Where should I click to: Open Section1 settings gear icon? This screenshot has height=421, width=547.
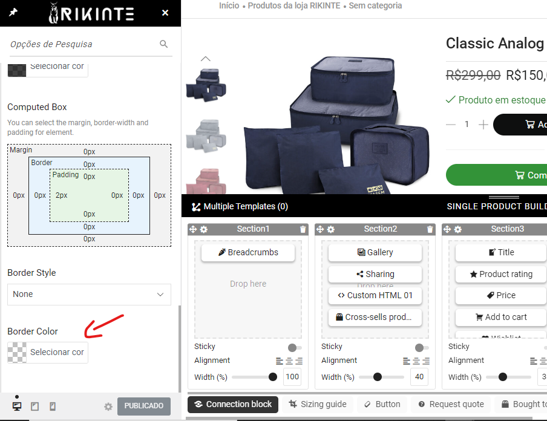pyautogui.click(x=204, y=229)
